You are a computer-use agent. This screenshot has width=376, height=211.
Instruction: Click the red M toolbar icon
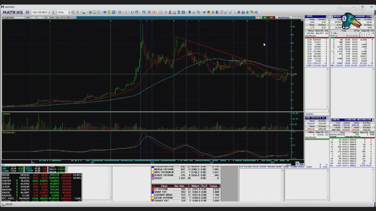[154, 12]
